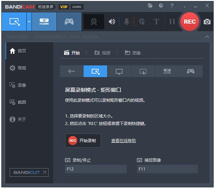This screenshot has width=215, height=188.
Task: Open help question mark icon
Action: [172, 6]
